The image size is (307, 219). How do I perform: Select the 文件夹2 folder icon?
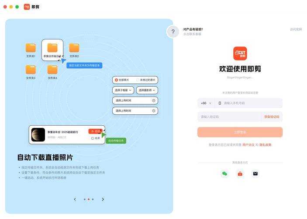click(x=74, y=48)
